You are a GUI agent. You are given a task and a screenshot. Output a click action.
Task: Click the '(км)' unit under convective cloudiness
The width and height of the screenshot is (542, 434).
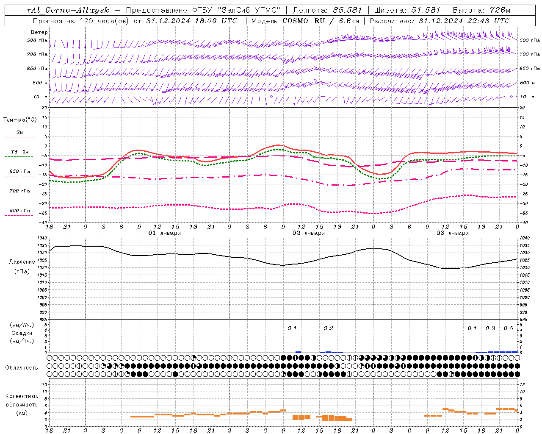(22, 413)
